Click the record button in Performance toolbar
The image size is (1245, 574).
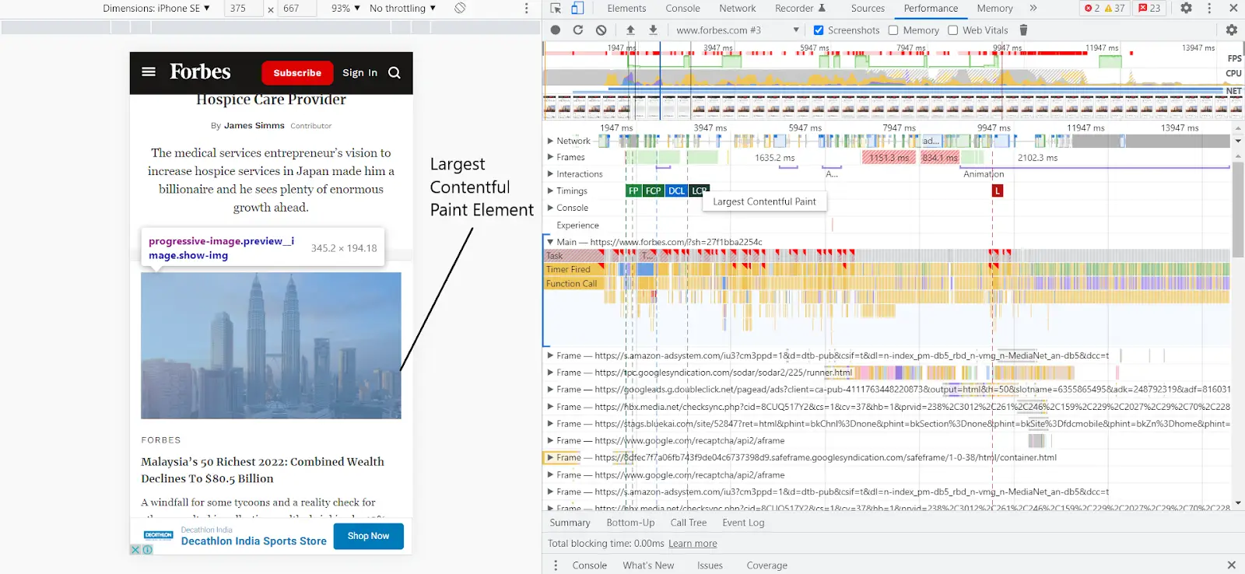click(556, 30)
